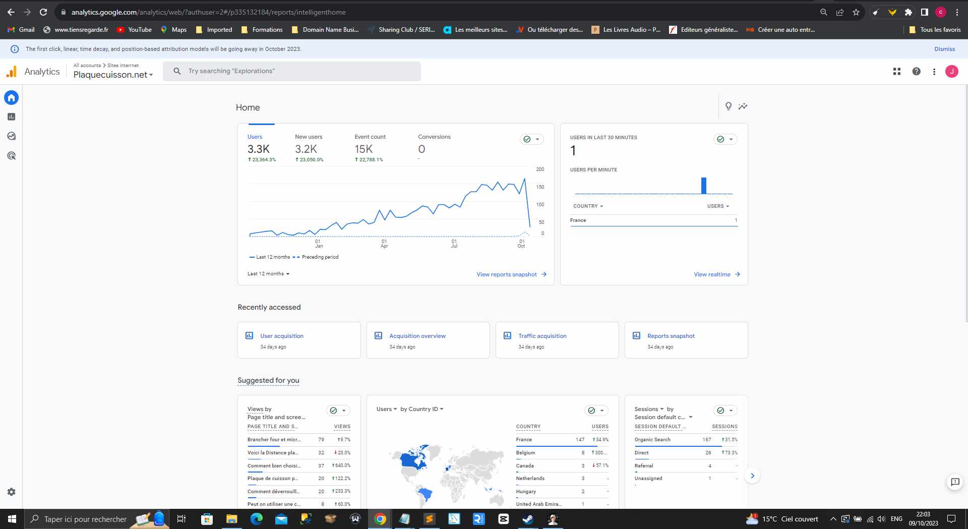Click View reports snapshot link
The height and width of the screenshot is (529, 968).
click(x=511, y=274)
